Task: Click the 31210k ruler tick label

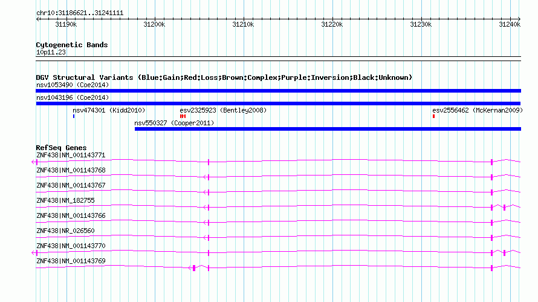Action: [x=243, y=24]
